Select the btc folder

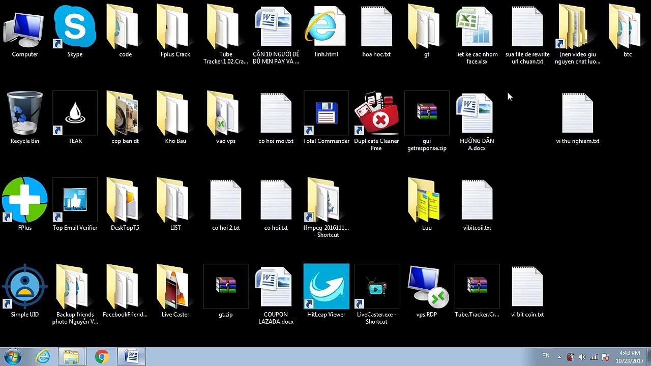628,32
